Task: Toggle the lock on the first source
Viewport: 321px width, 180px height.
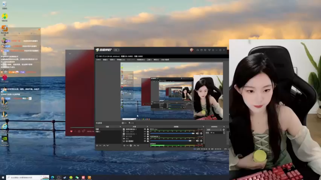Action: [148, 129]
